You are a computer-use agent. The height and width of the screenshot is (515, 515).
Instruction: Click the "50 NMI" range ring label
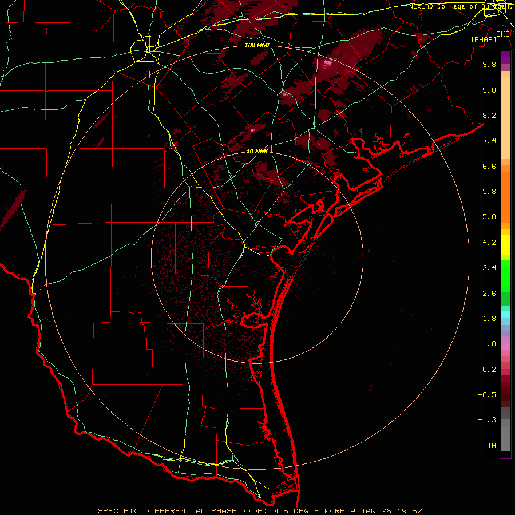click(x=257, y=151)
